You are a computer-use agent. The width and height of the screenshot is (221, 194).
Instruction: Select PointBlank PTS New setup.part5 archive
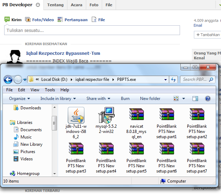137,158
